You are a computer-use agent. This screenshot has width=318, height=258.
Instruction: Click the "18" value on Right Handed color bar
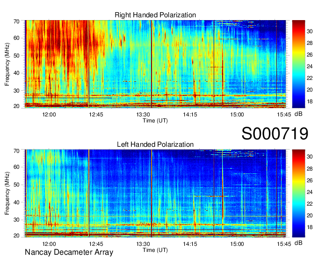[310, 101]
